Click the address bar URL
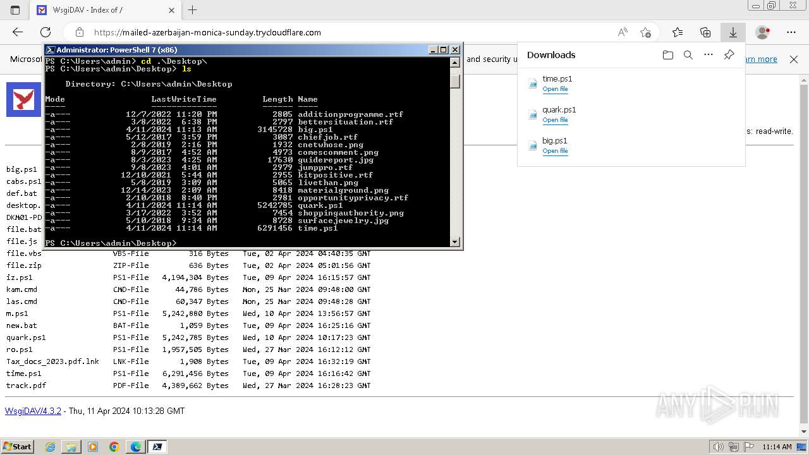809x455 pixels. coord(207,32)
